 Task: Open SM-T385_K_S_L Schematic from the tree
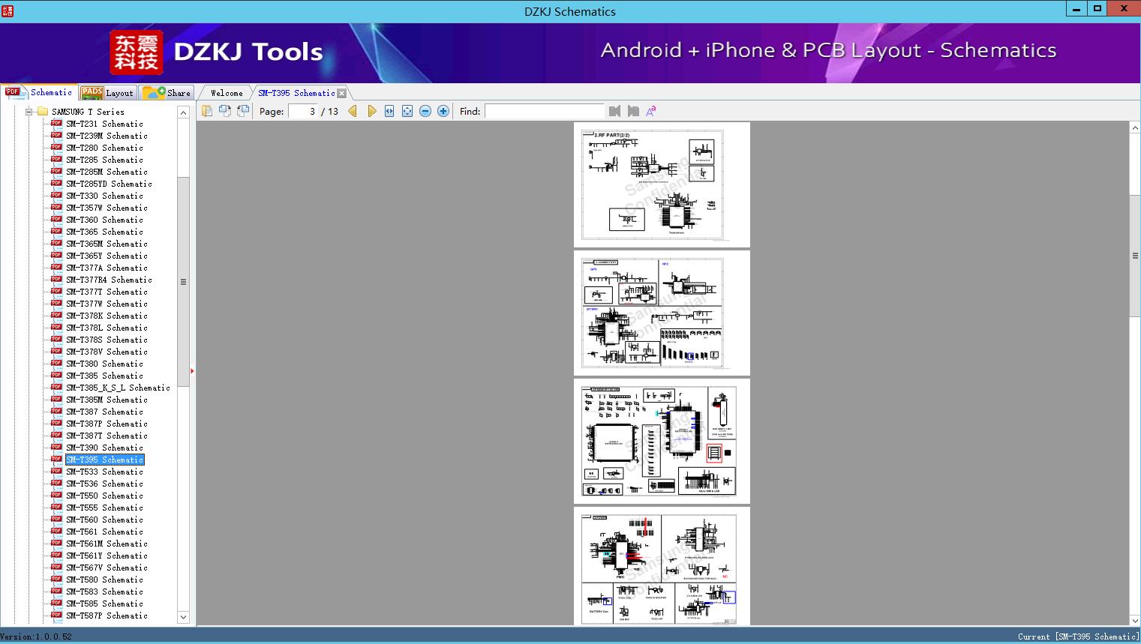click(118, 388)
